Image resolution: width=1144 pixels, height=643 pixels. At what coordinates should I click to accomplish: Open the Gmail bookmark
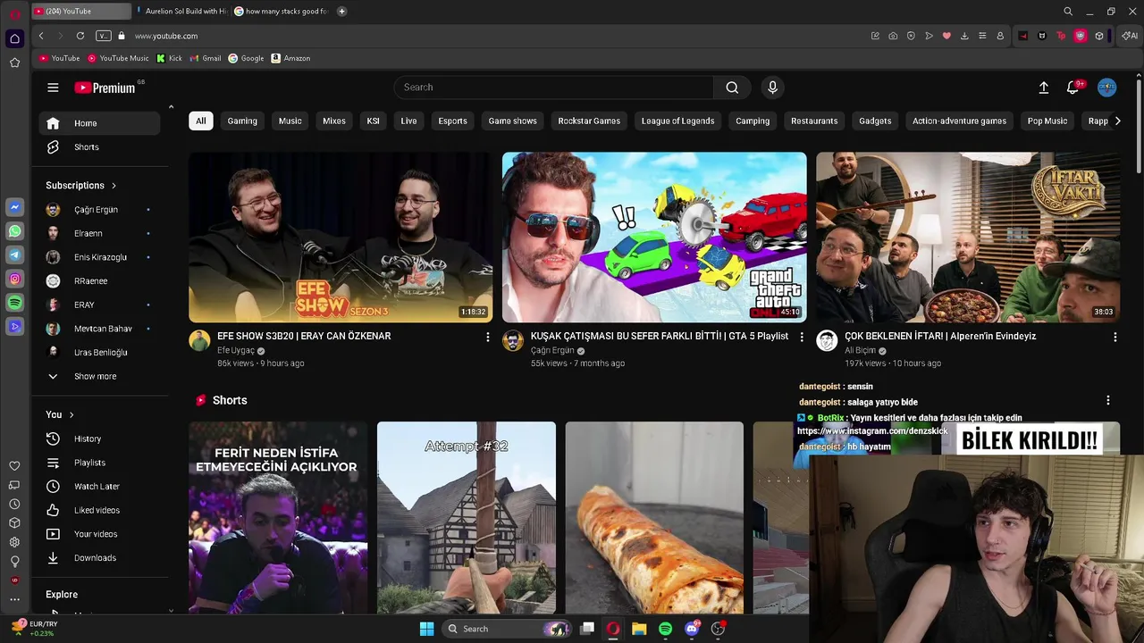pos(206,58)
